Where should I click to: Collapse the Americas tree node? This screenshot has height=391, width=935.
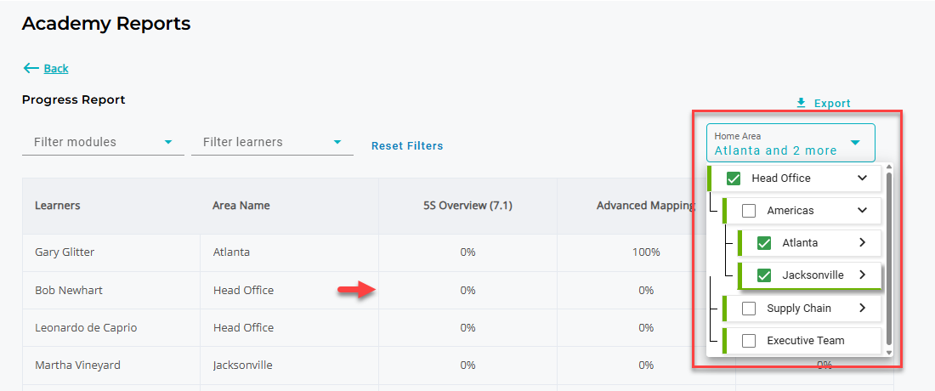pos(862,211)
